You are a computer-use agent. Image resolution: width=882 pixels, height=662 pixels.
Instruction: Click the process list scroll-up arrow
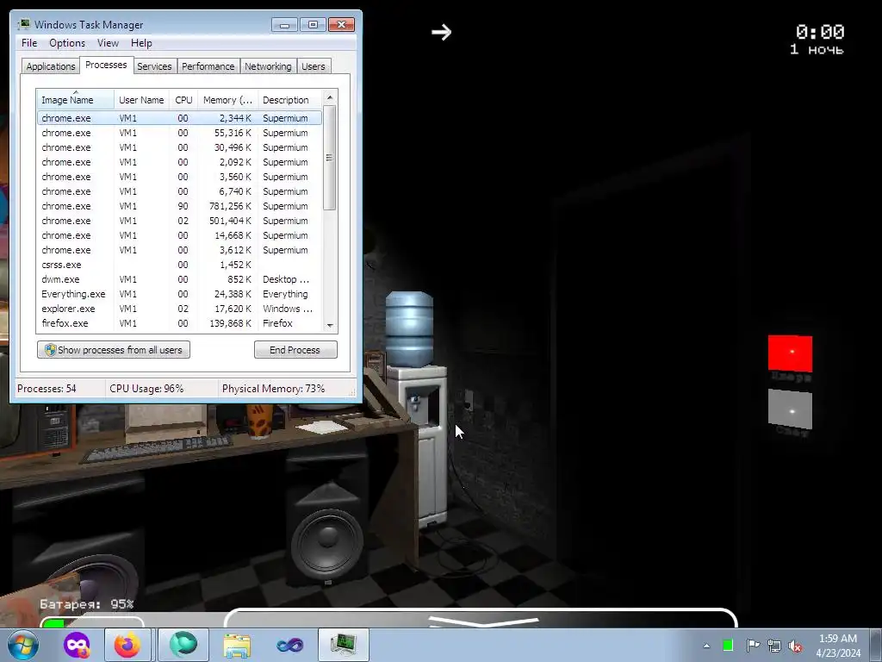coord(330,97)
